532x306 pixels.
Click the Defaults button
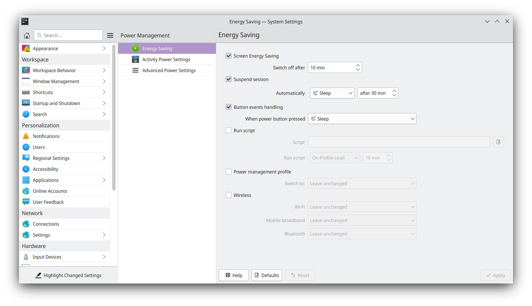[266, 275]
